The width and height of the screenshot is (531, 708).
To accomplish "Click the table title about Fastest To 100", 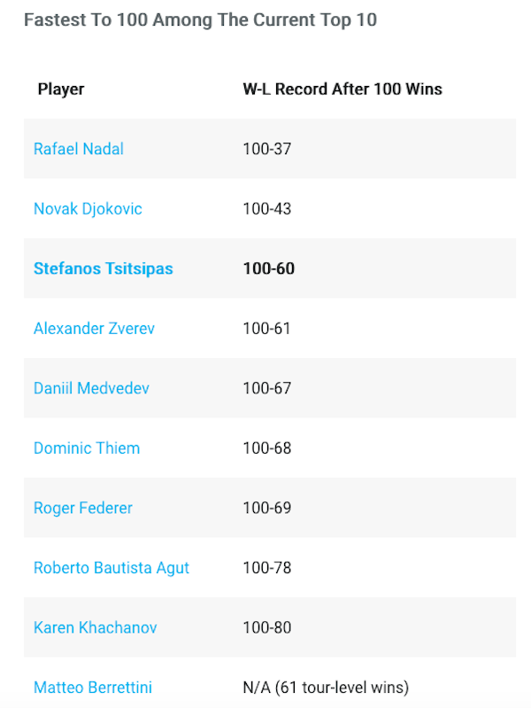I will [x=200, y=19].
